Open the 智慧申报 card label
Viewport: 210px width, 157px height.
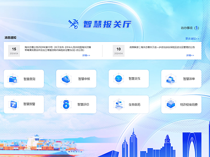click(x=84, y=79)
